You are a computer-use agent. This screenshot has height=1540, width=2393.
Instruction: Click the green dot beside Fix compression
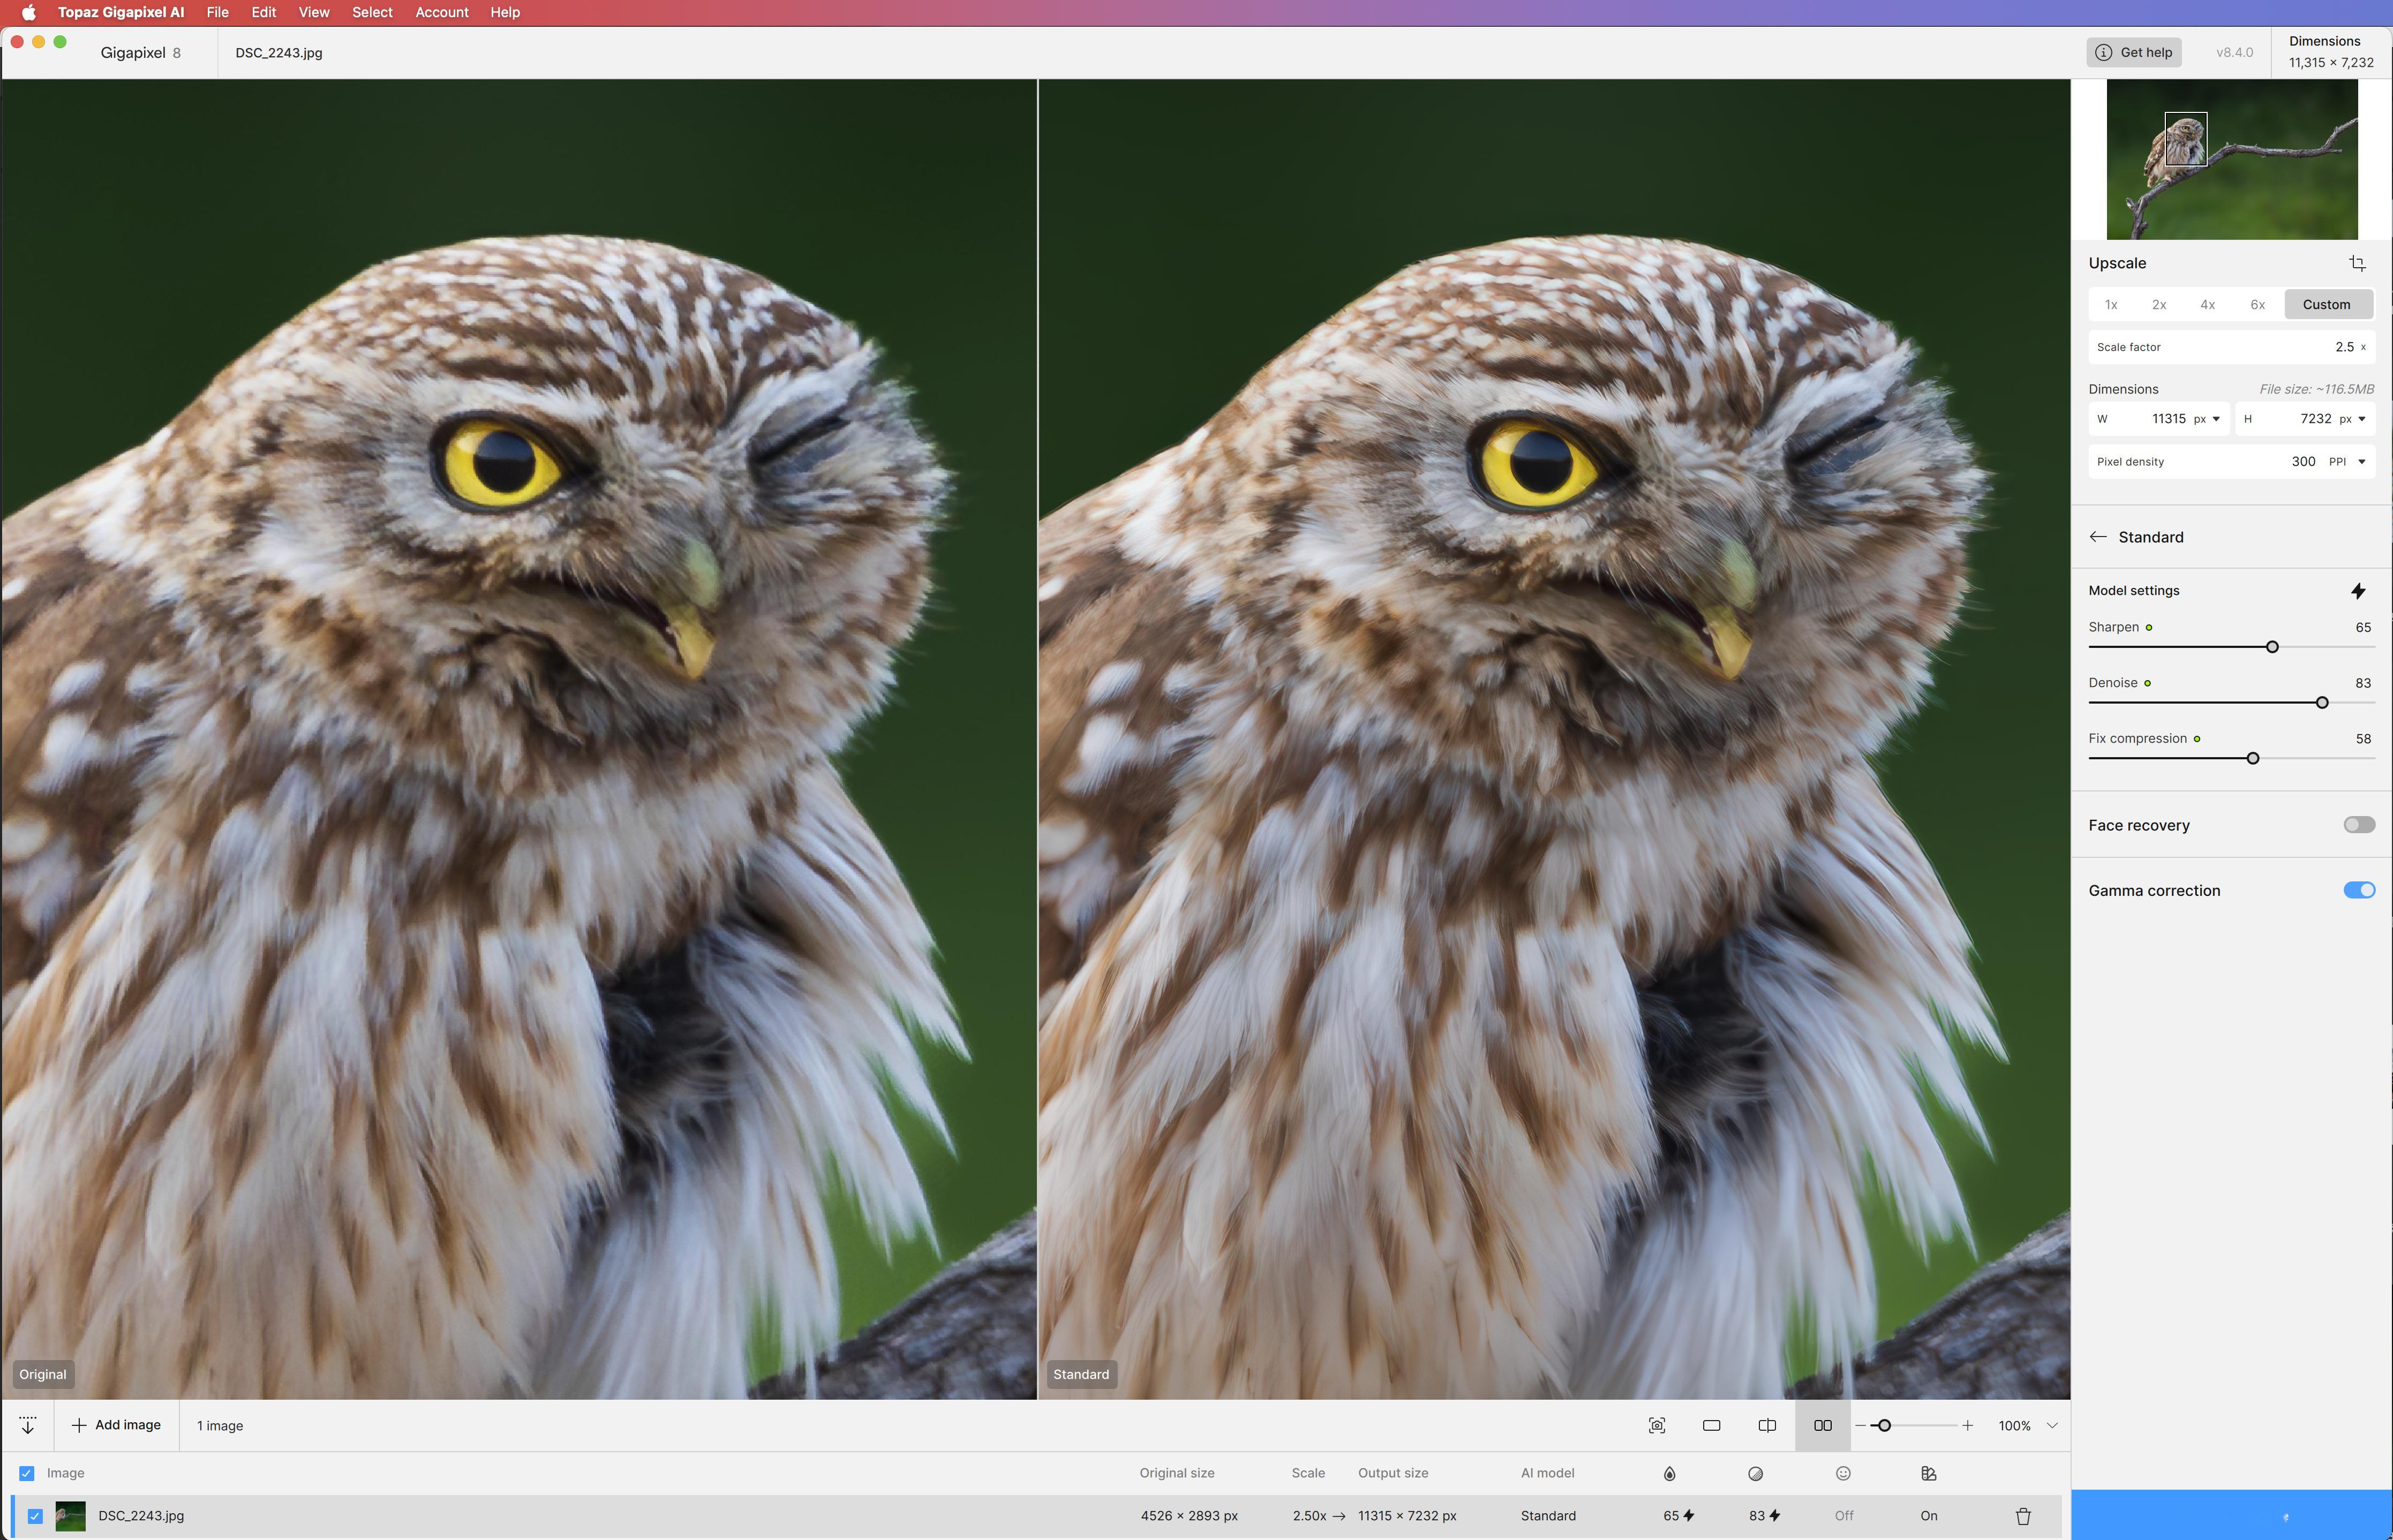click(2197, 739)
